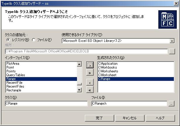Select Point in the interface list

coord(41,67)
